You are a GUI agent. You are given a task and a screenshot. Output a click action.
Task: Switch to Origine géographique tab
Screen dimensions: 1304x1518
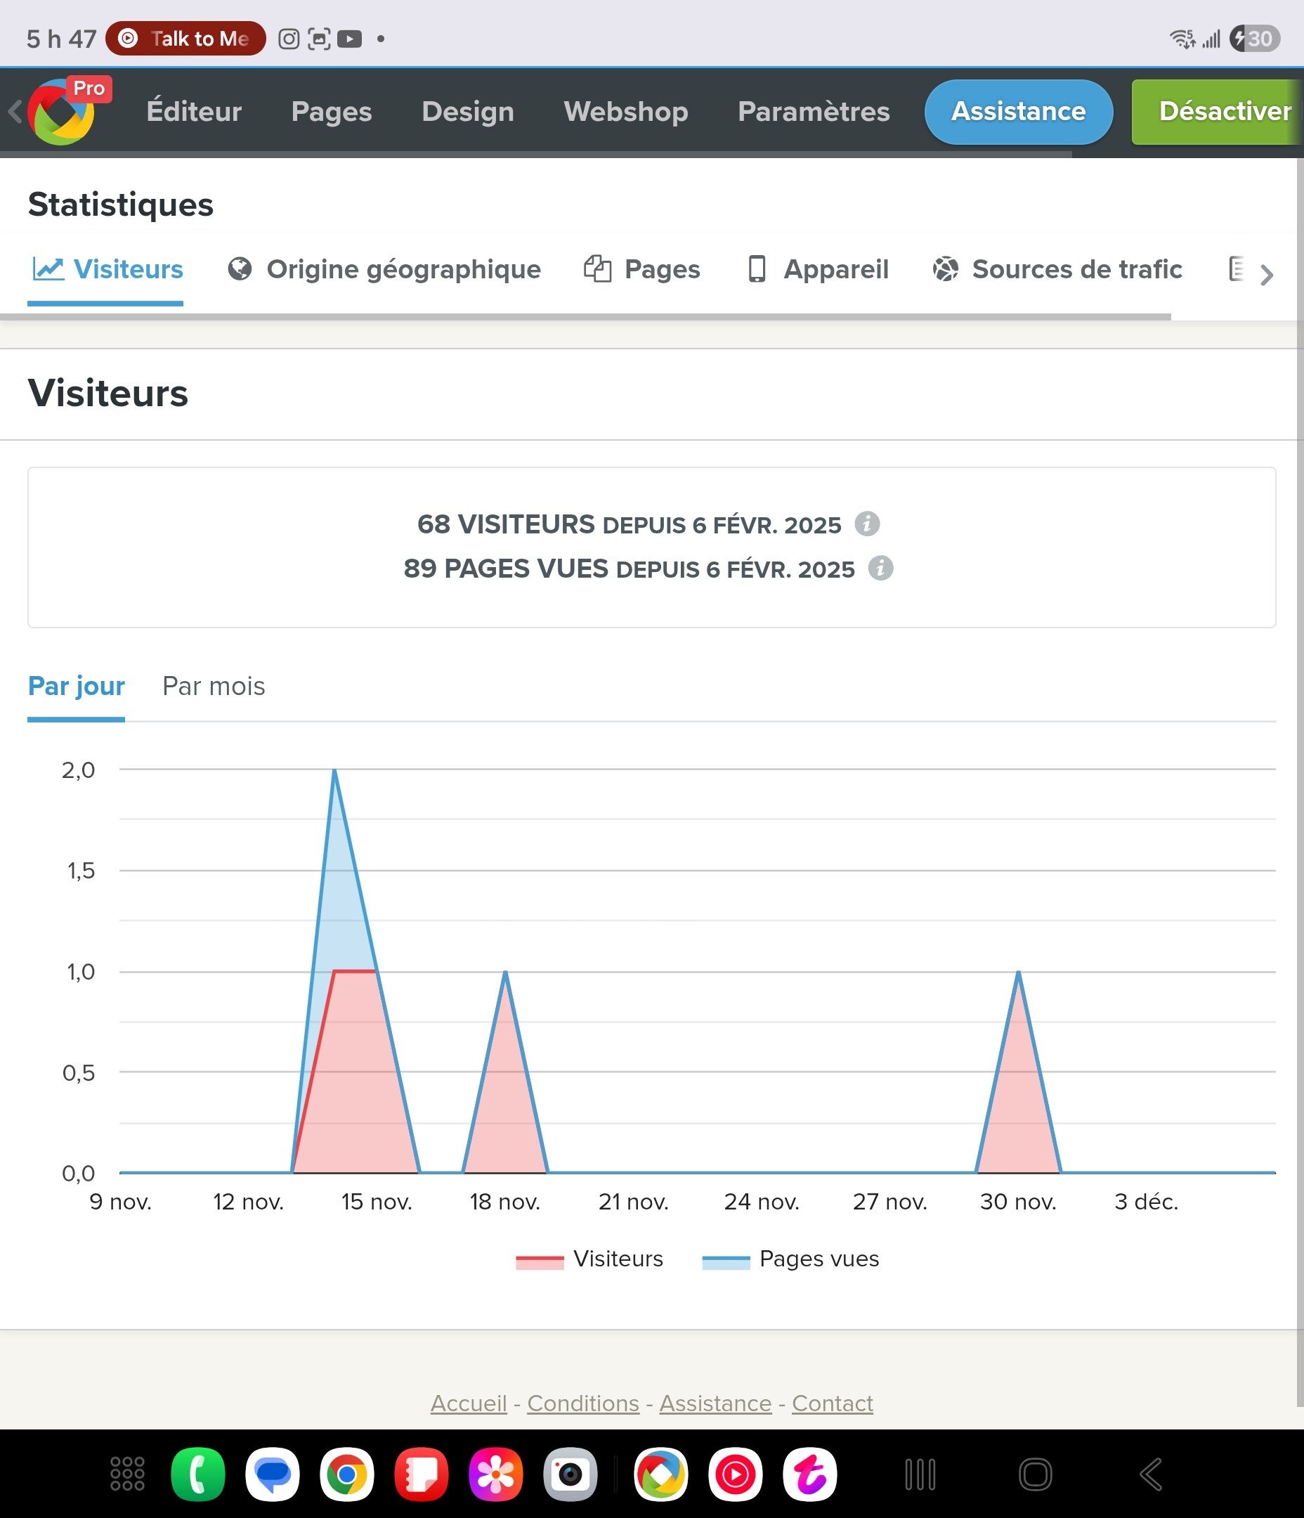(384, 270)
